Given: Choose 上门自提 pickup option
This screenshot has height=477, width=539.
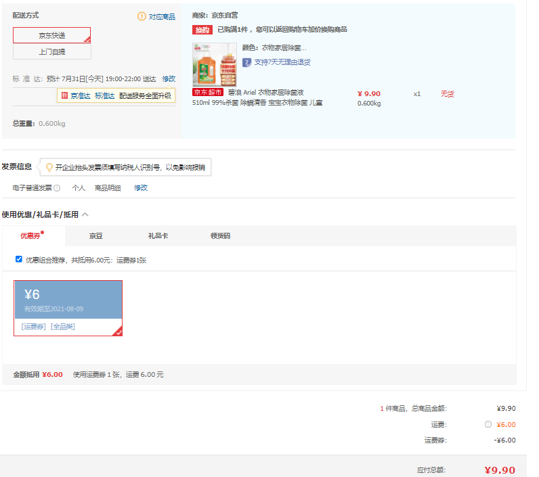Looking at the screenshot, I should point(52,52).
